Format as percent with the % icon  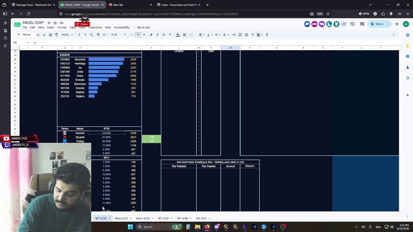(85, 35)
